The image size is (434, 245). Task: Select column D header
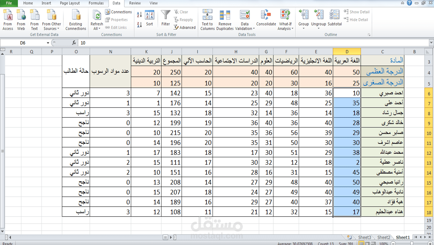click(347, 51)
